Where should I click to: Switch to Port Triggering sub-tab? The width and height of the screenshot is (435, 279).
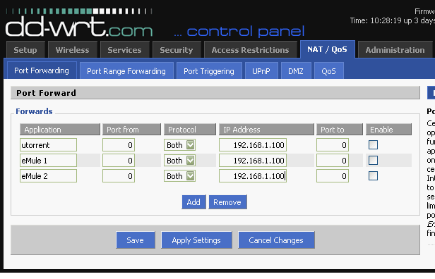click(x=209, y=71)
